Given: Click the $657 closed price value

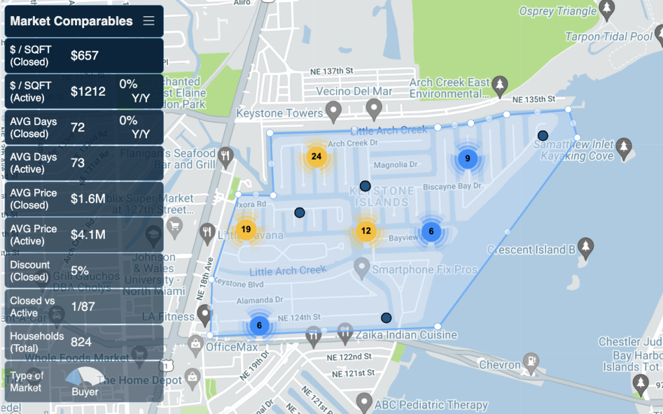Looking at the screenshot, I should pos(85,56).
